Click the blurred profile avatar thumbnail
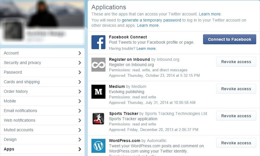Image resolution: width=260 pixels, height=156 pixels. [12, 31]
